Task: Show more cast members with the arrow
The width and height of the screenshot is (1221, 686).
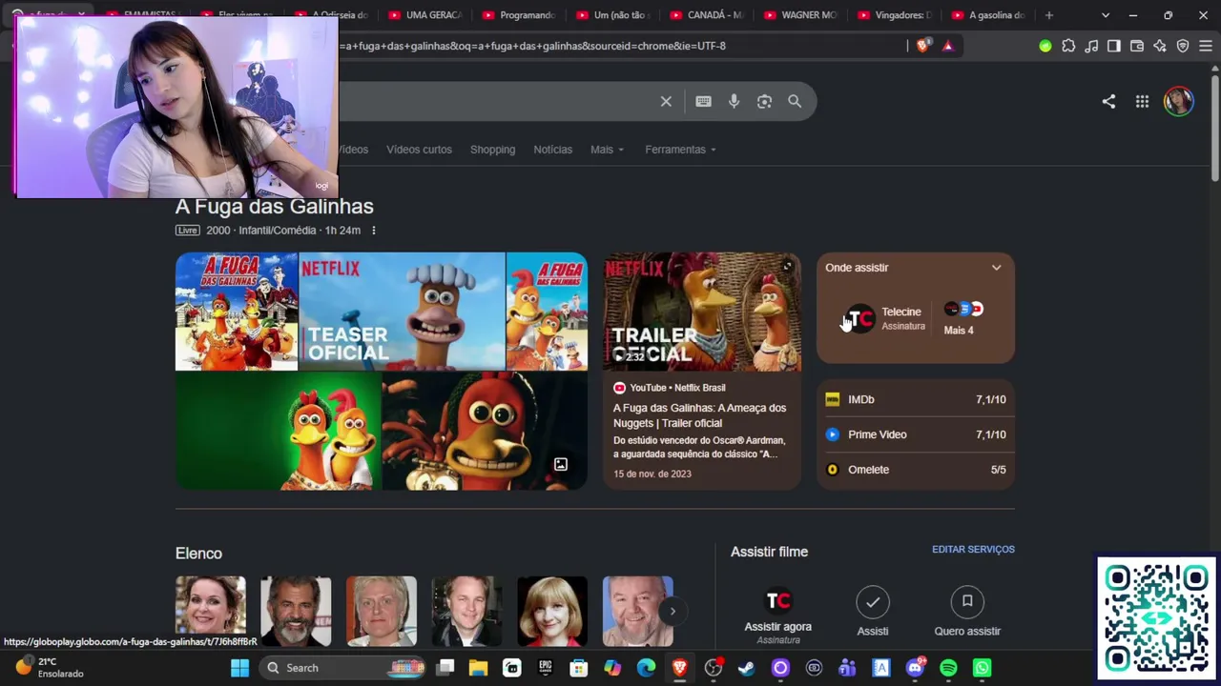Action: pos(673,612)
